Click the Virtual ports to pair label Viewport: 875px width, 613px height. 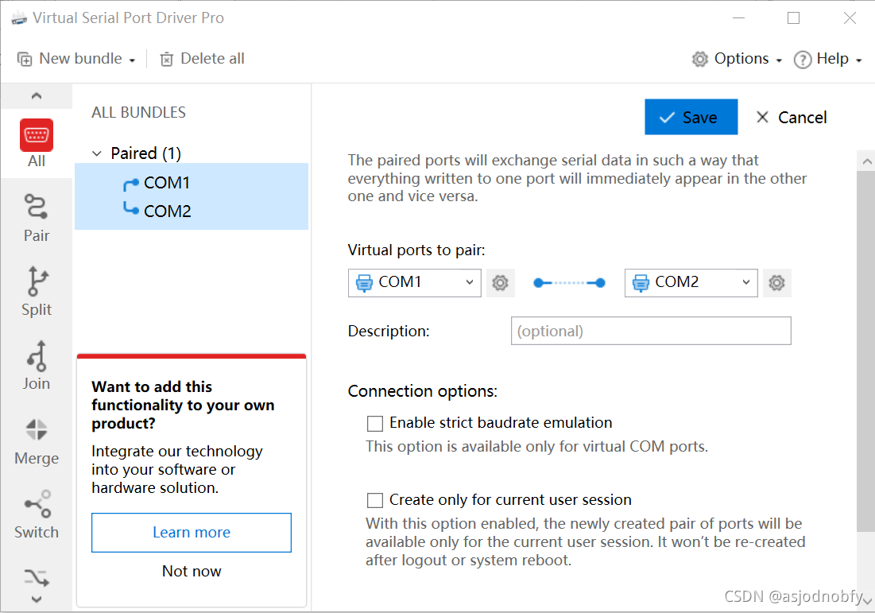click(416, 250)
